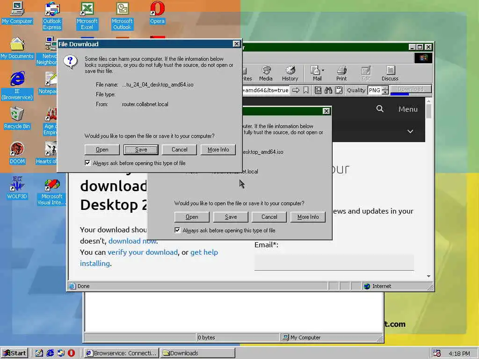Click the bookmark icon beside the Go arrow
479x359 pixels.
coord(306,90)
